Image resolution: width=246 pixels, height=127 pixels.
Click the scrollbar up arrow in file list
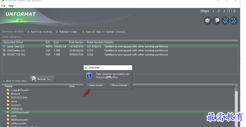(236, 86)
